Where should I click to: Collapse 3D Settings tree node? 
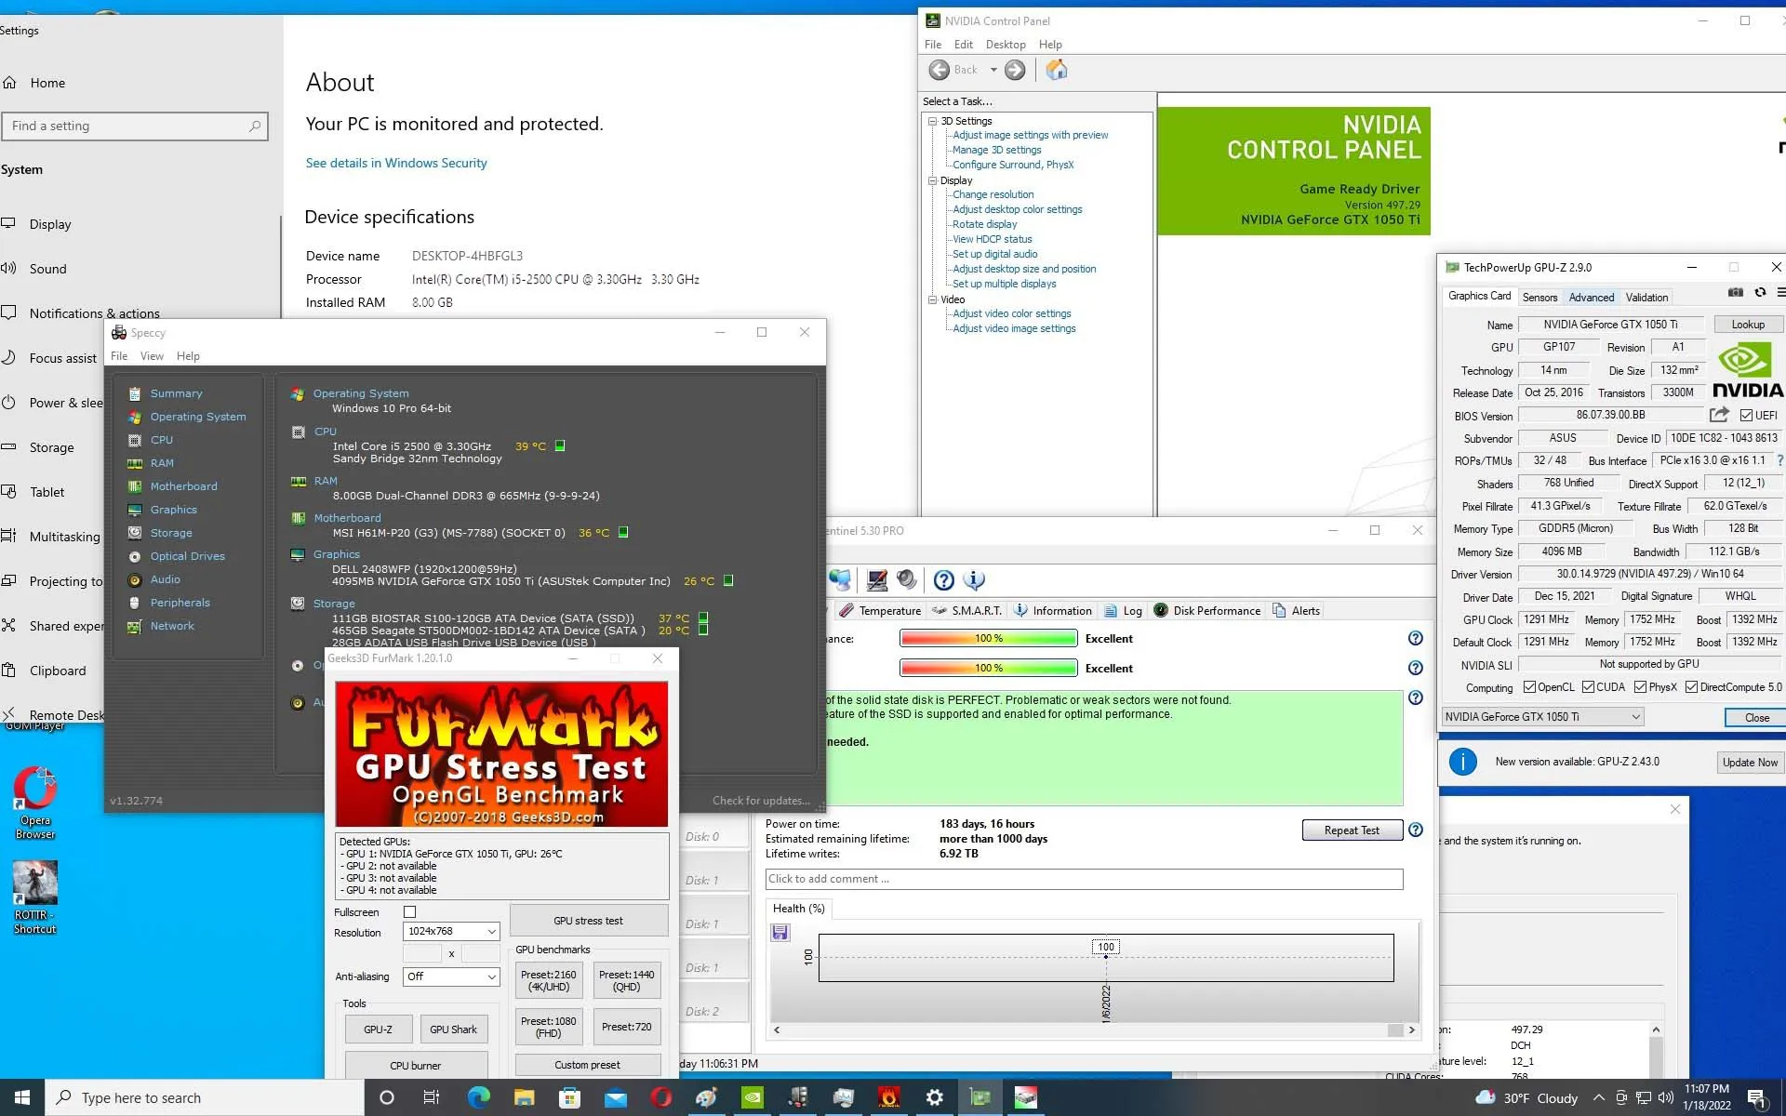(932, 121)
